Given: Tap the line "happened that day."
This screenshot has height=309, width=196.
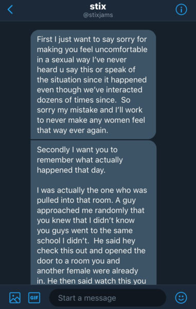Looking at the screenshot, I should coord(71,170).
